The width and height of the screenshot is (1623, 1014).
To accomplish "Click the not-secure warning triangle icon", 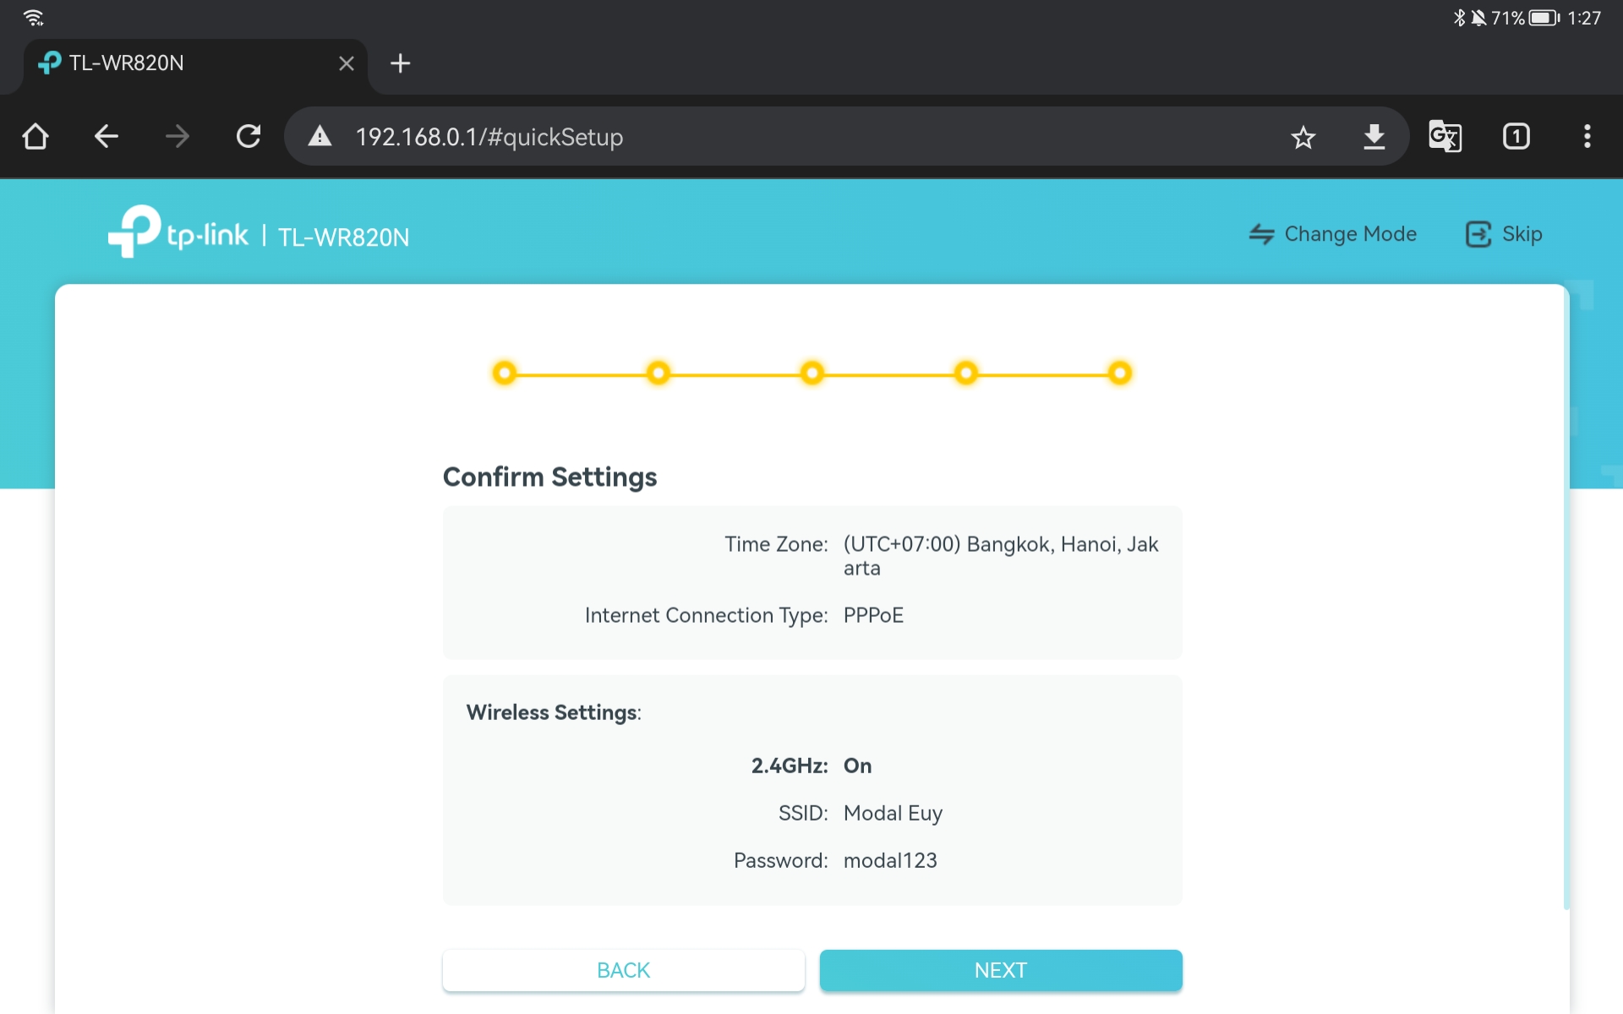I will click(320, 136).
